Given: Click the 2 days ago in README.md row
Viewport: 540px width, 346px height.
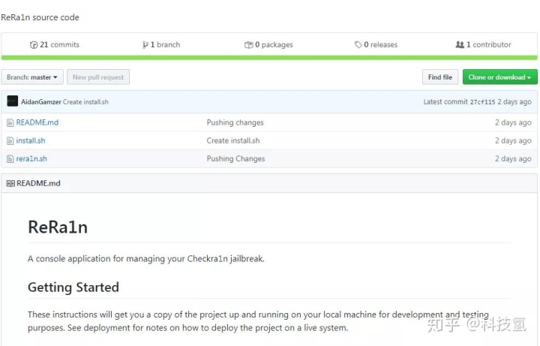Looking at the screenshot, I should (513, 122).
